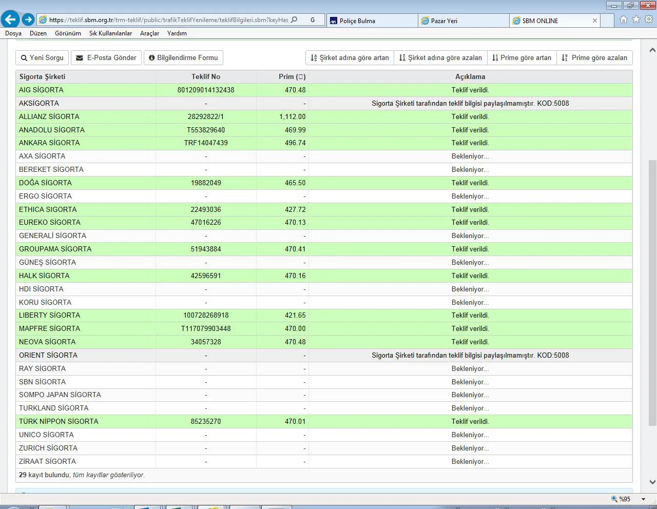Select AKSİGORTA company name
This screenshot has width=657, height=509.
point(39,103)
